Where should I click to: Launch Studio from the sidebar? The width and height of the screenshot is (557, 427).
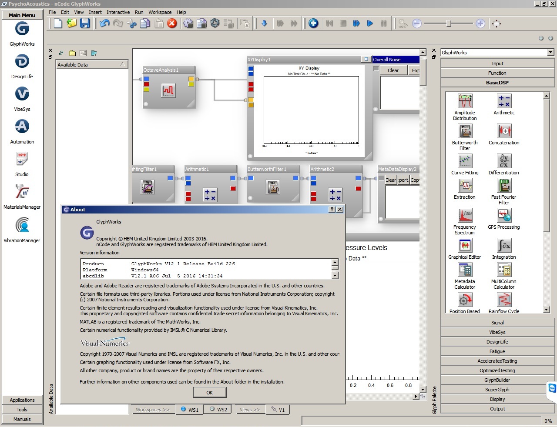point(22,159)
